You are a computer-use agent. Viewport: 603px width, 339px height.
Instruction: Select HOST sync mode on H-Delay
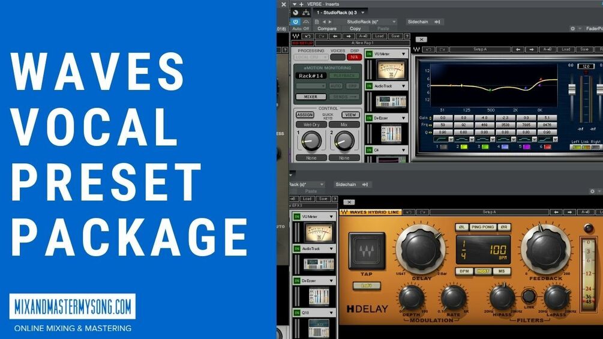[482, 271]
